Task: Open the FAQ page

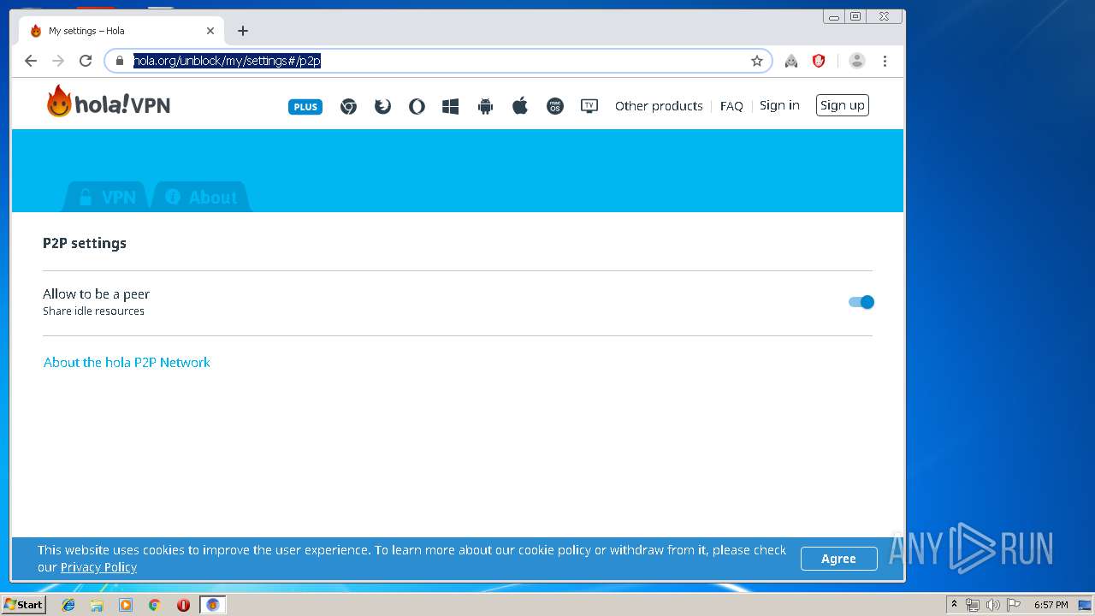Action: pos(731,106)
